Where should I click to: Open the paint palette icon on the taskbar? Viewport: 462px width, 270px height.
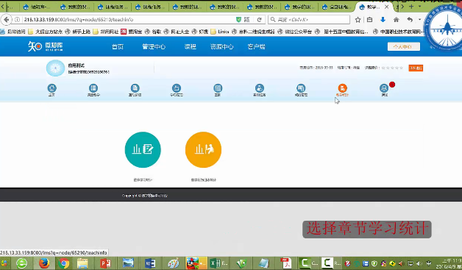[x=173, y=263]
